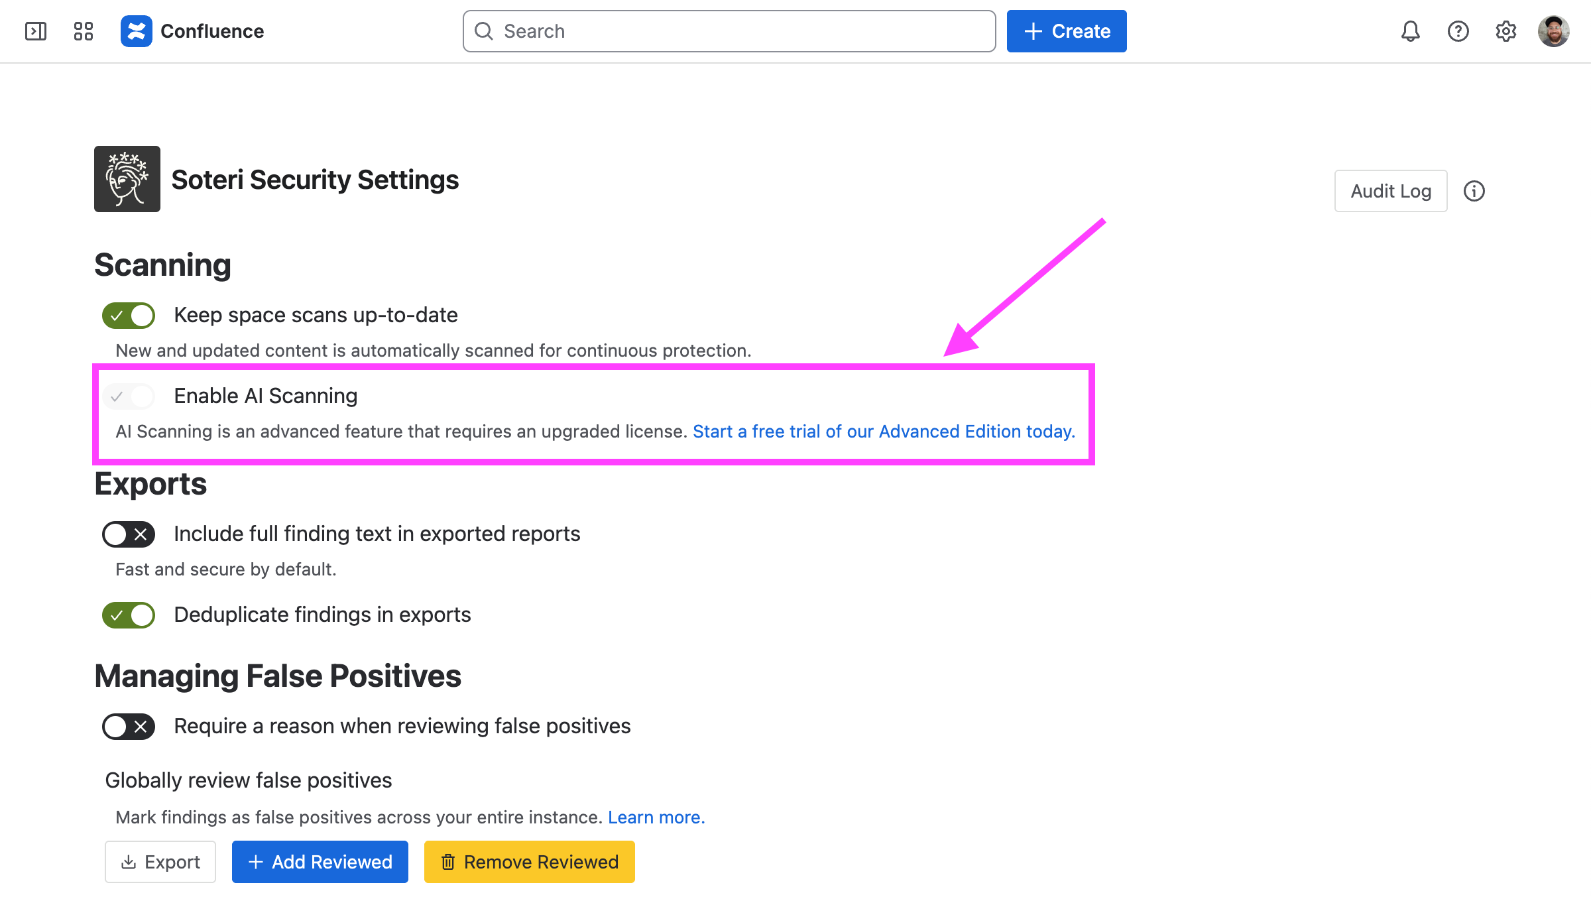The height and width of the screenshot is (899, 1591).
Task: Click Remove Reviewed button
Action: (530, 862)
